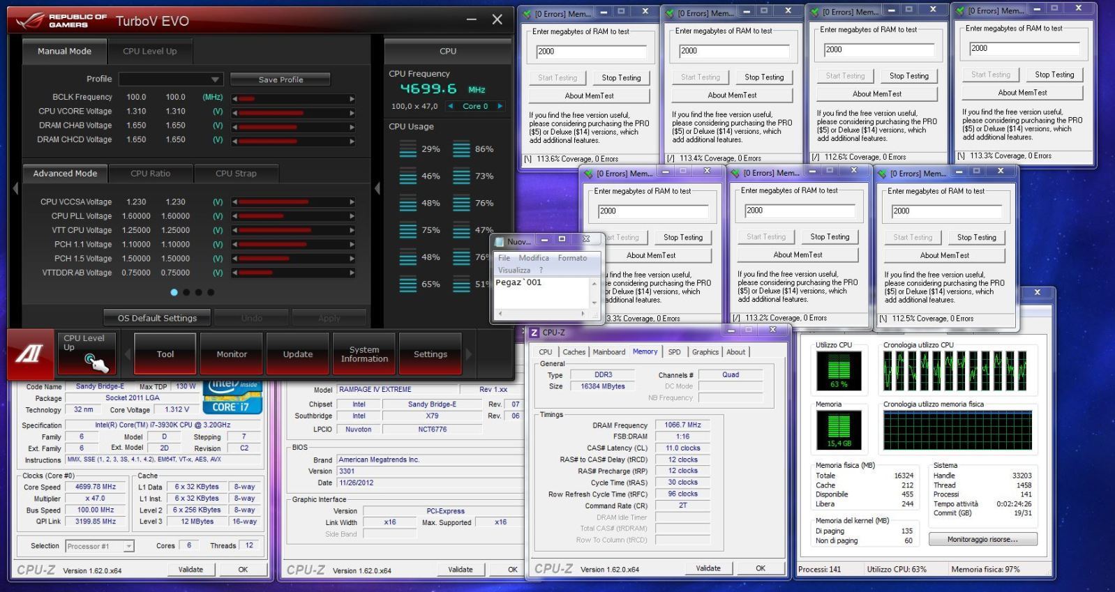Select the second page dot below VTTDDR AB Voltage
1115x592 pixels.
186,292
